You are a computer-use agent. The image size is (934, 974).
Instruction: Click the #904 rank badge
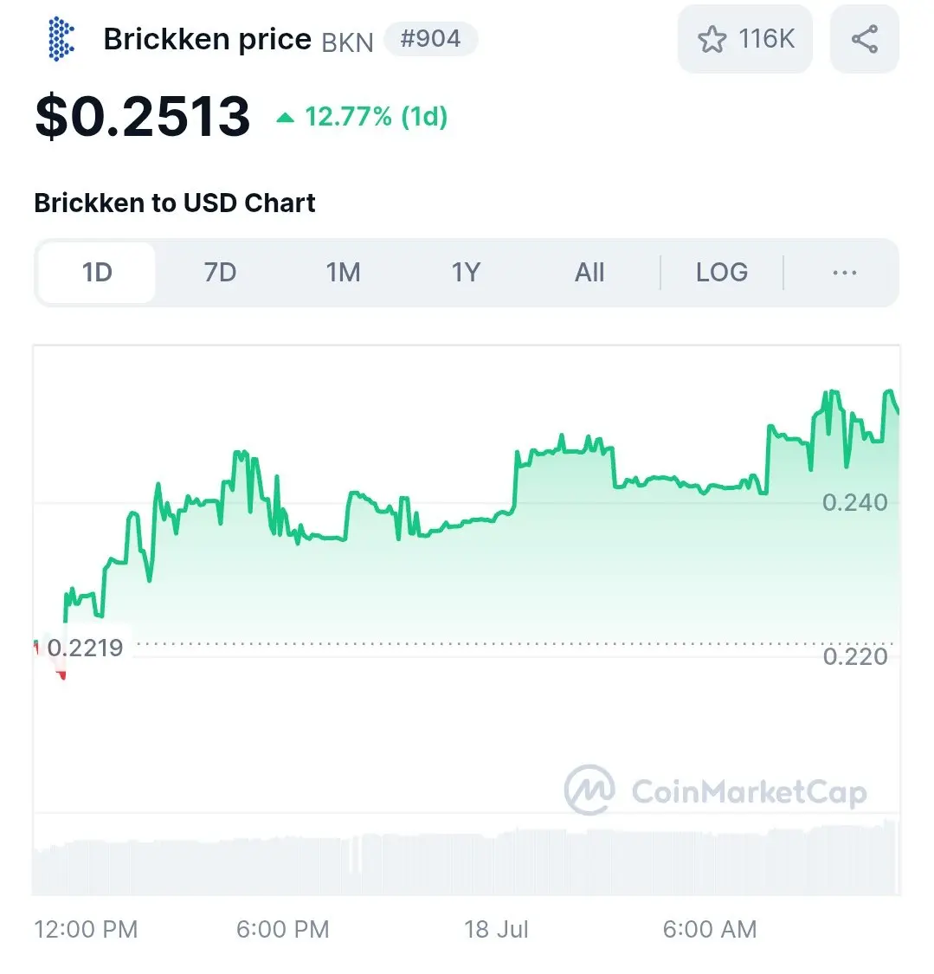tap(430, 39)
